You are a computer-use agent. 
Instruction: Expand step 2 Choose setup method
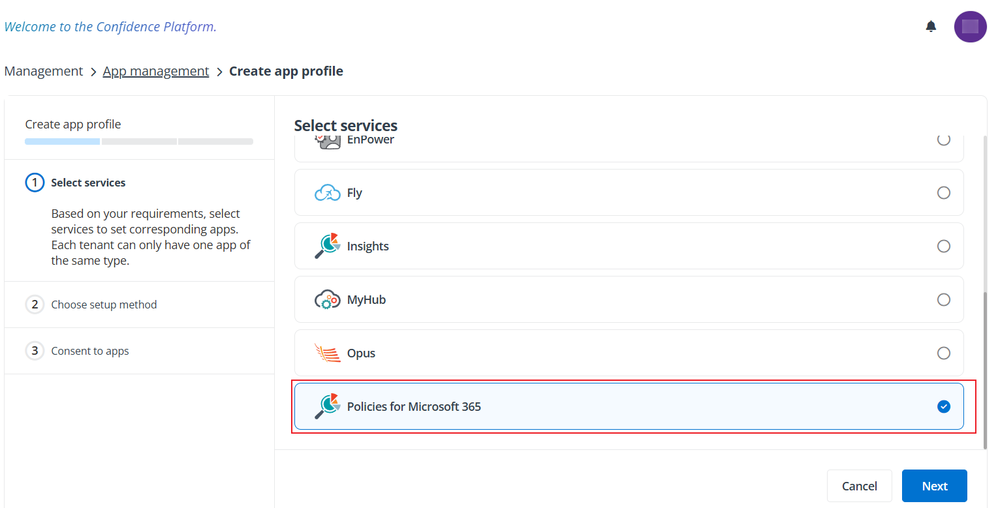(104, 304)
